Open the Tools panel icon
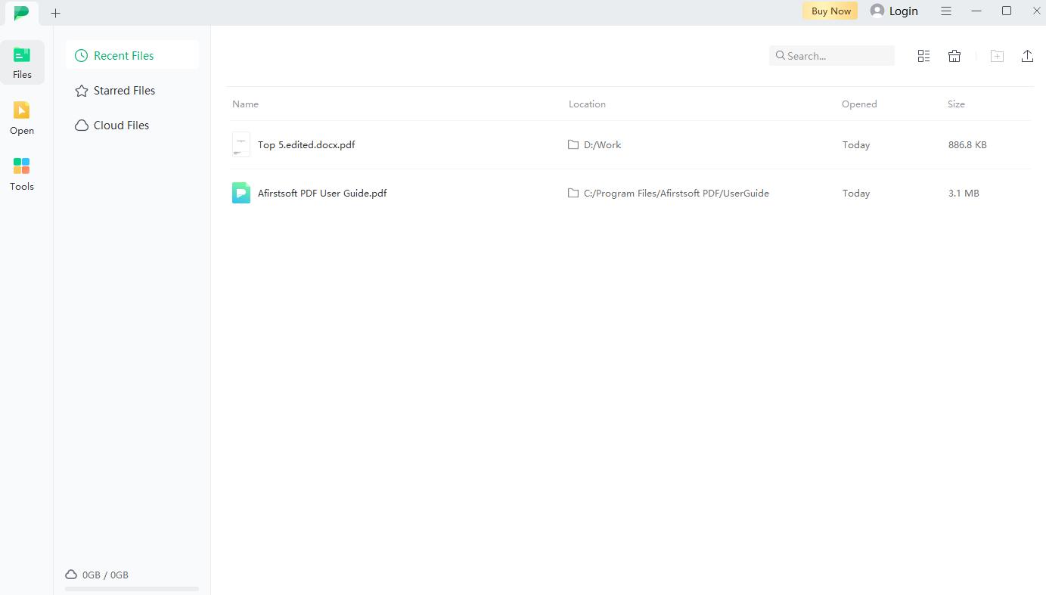 pos(22,174)
